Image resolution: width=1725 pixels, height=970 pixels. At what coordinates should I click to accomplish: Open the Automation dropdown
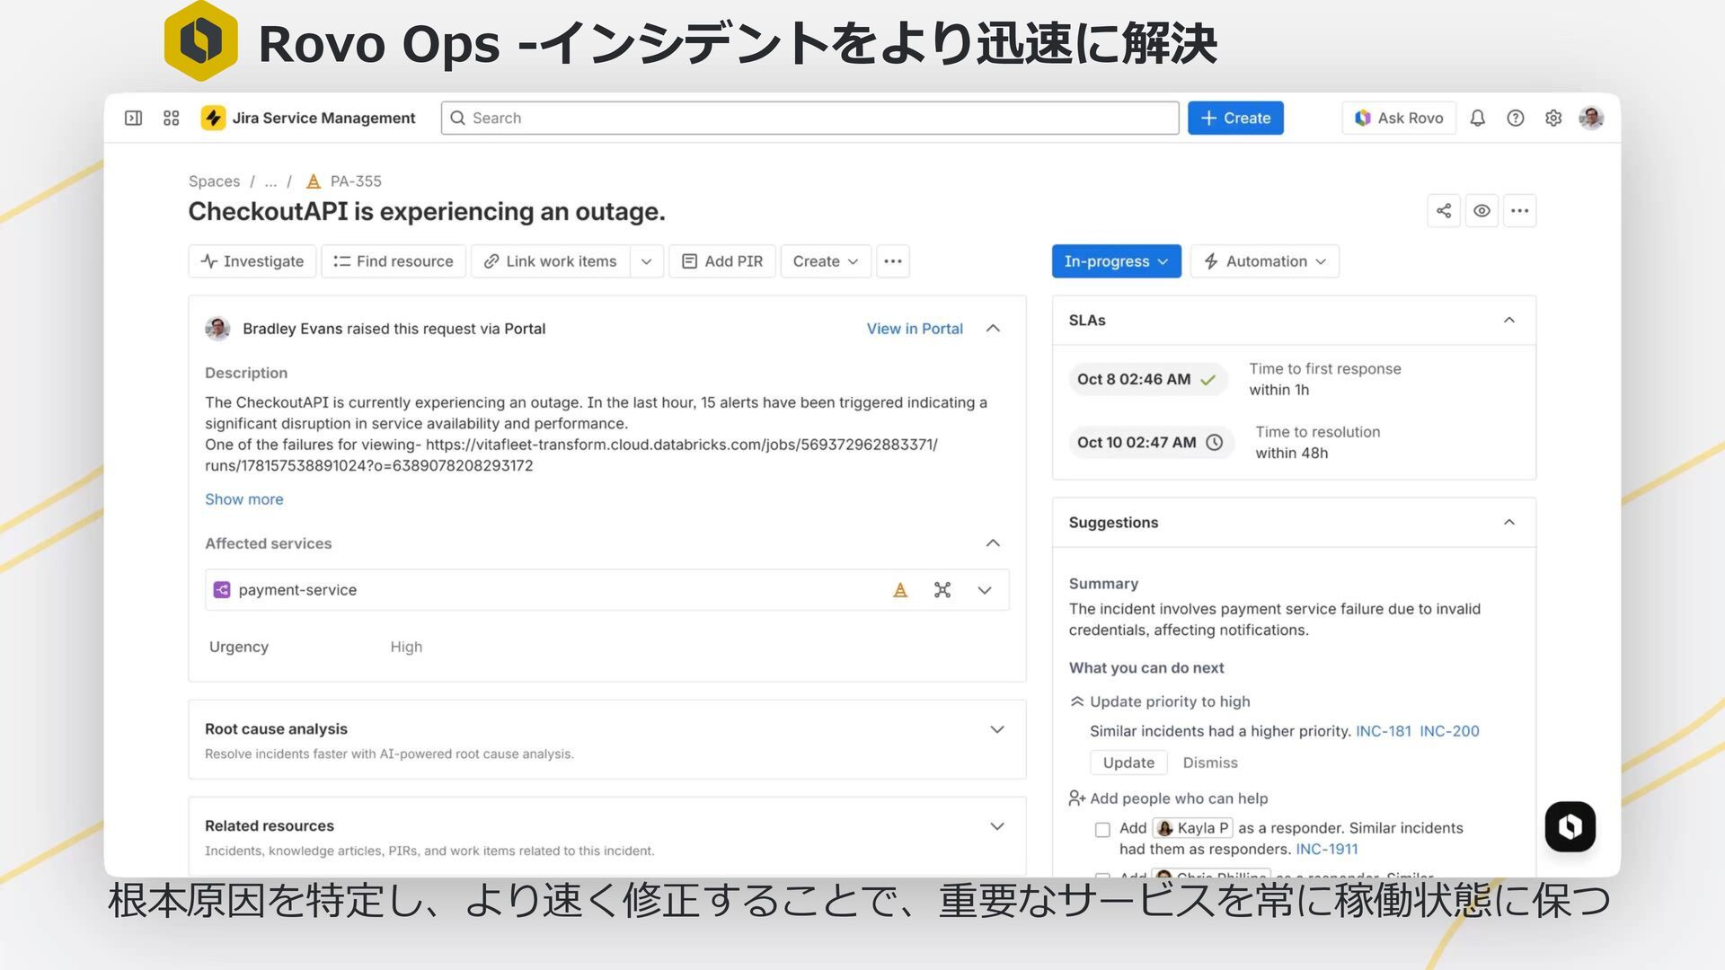point(1265,261)
